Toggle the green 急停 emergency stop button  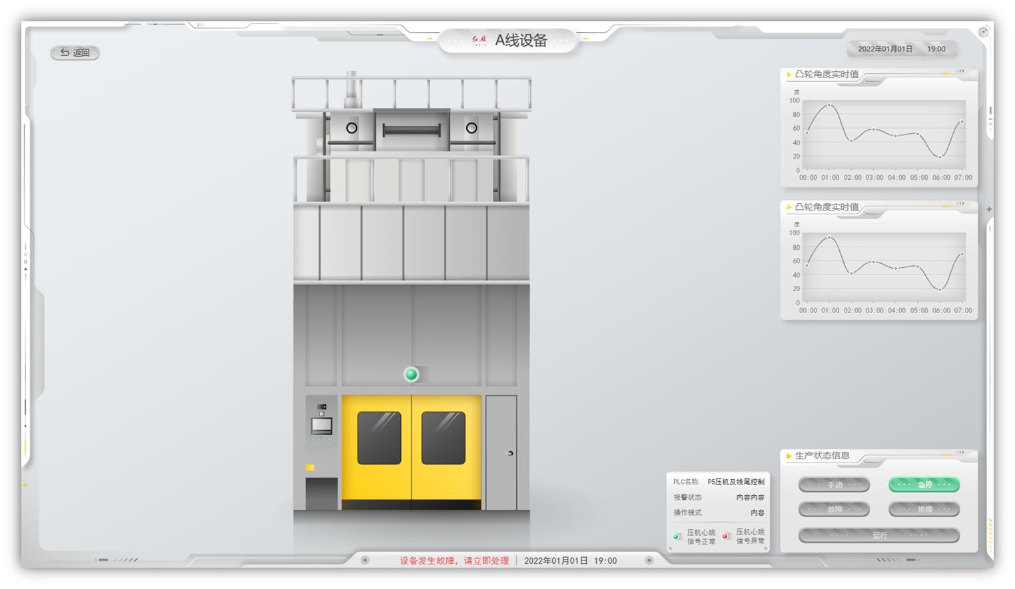pos(924,485)
